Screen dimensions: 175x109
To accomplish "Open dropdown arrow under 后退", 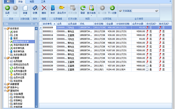I will pyautogui.click(x=7, y=16).
